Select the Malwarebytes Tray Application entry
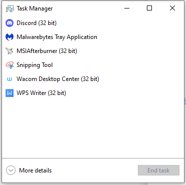Screen dimensions: 186x185 [93, 37]
